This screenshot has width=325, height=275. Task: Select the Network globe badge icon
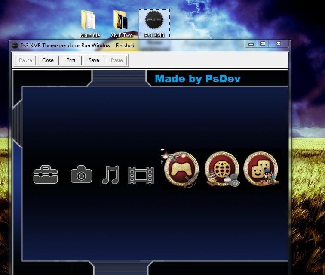(222, 169)
